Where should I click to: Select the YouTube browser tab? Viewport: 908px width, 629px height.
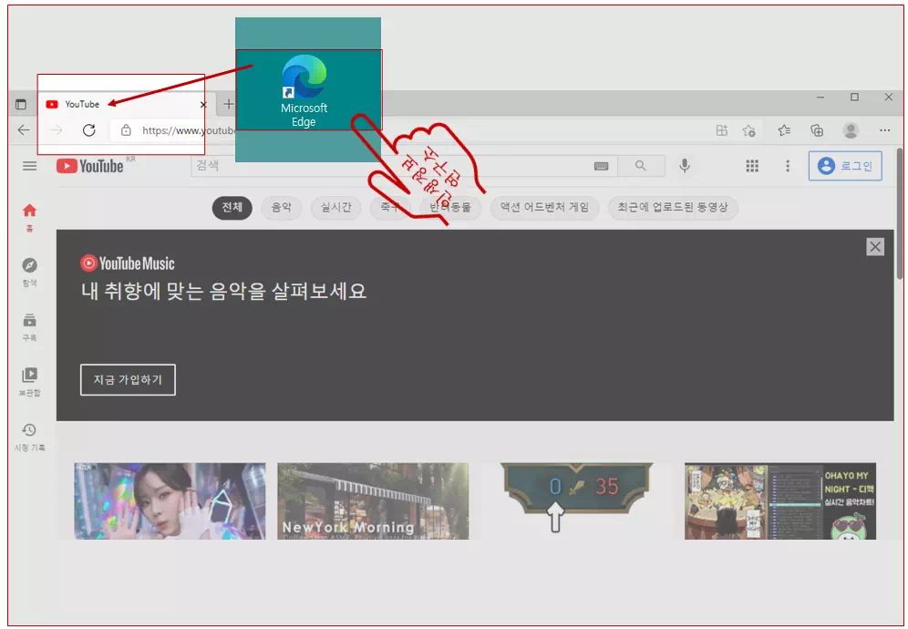click(x=126, y=104)
